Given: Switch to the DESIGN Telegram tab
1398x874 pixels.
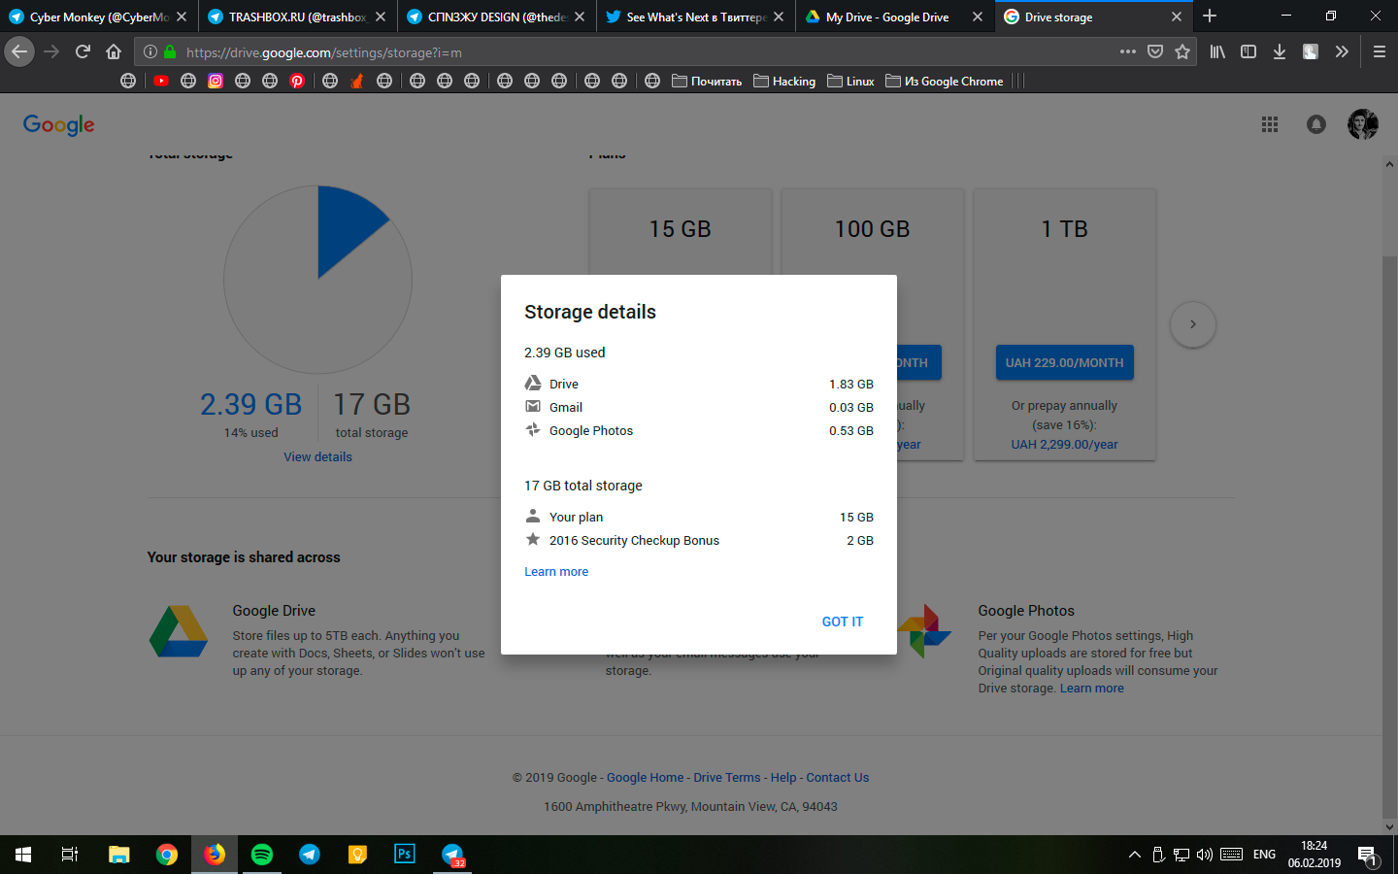Looking at the screenshot, I should (496, 17).
